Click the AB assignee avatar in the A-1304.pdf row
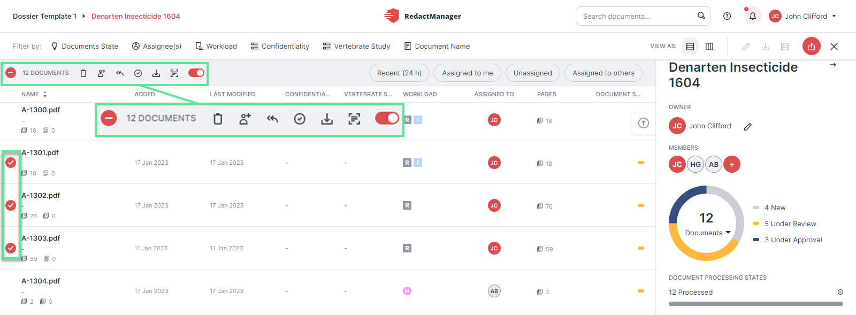856x315 pixels. 494,291
